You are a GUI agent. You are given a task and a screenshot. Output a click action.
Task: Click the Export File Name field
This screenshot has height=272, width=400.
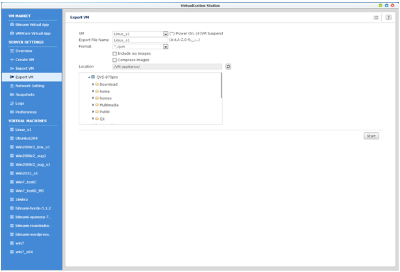pos(140,40)
